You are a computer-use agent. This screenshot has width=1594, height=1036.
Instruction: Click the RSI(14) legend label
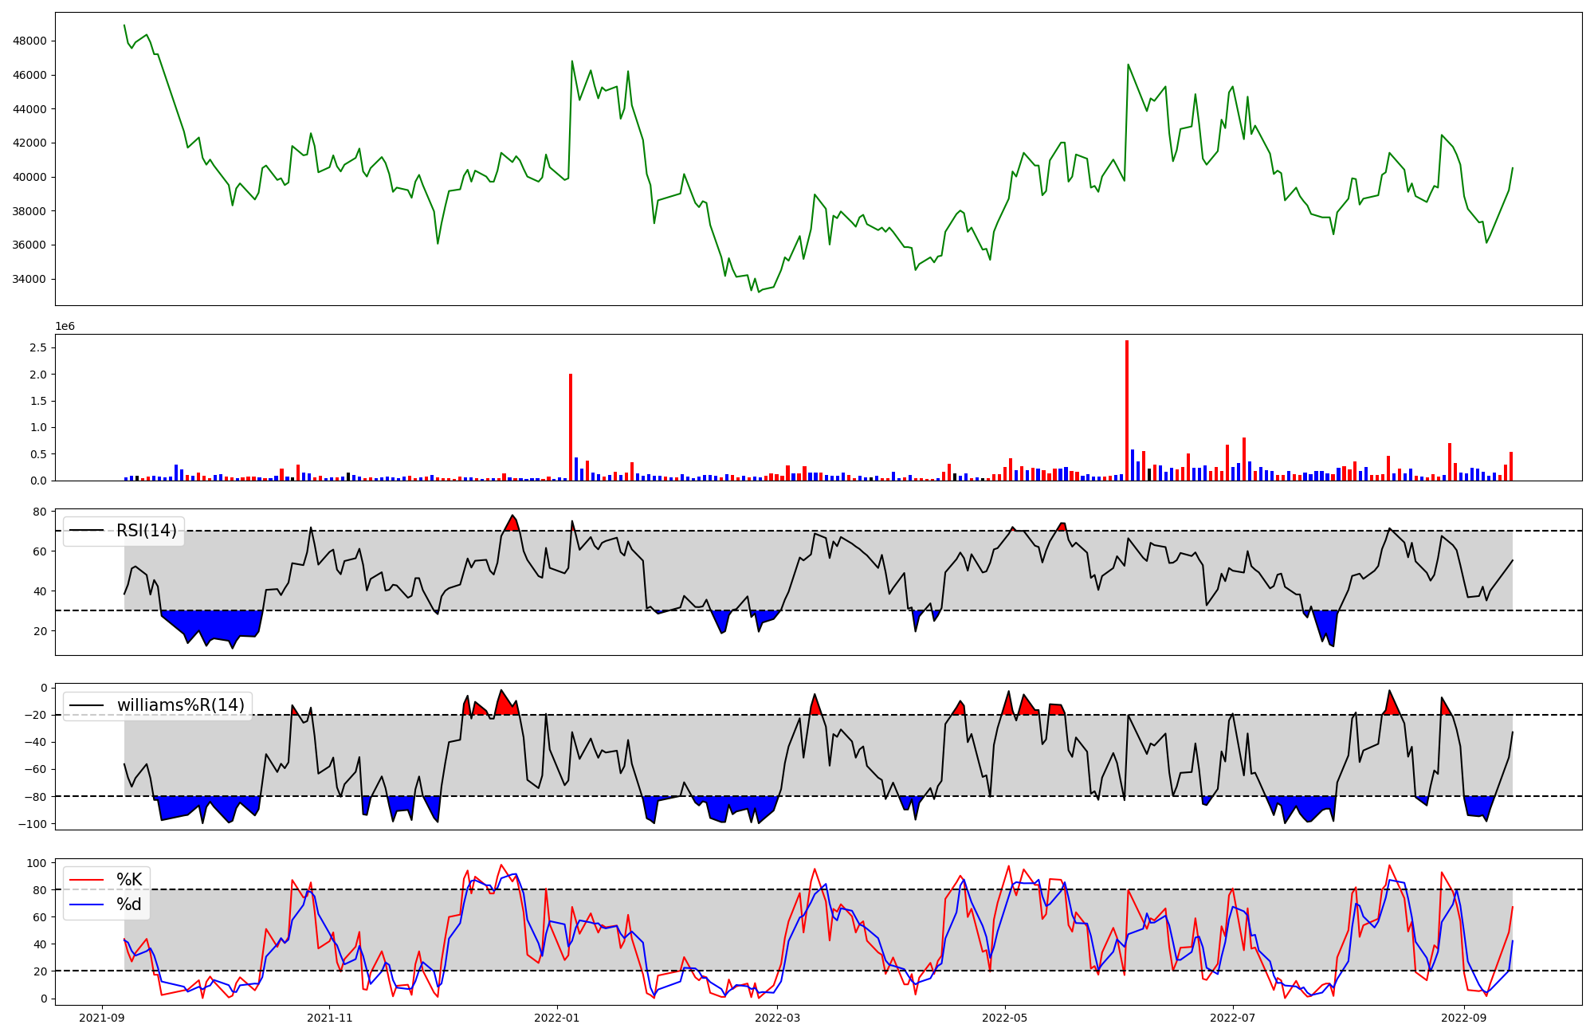coord(147,531)
